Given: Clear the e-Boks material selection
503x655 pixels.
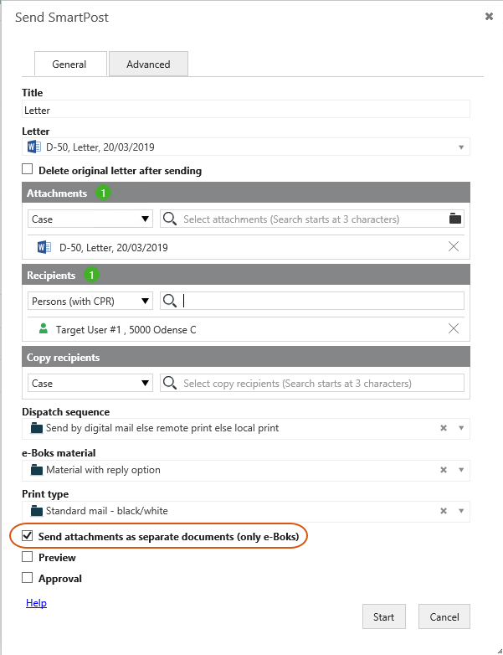Looking at the screenshot, I should 444,470.
